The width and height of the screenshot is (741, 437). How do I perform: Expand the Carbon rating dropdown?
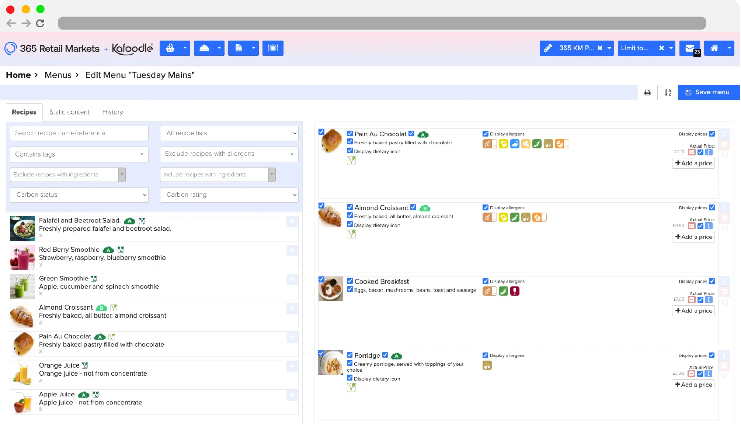click(x=229, y=195)
